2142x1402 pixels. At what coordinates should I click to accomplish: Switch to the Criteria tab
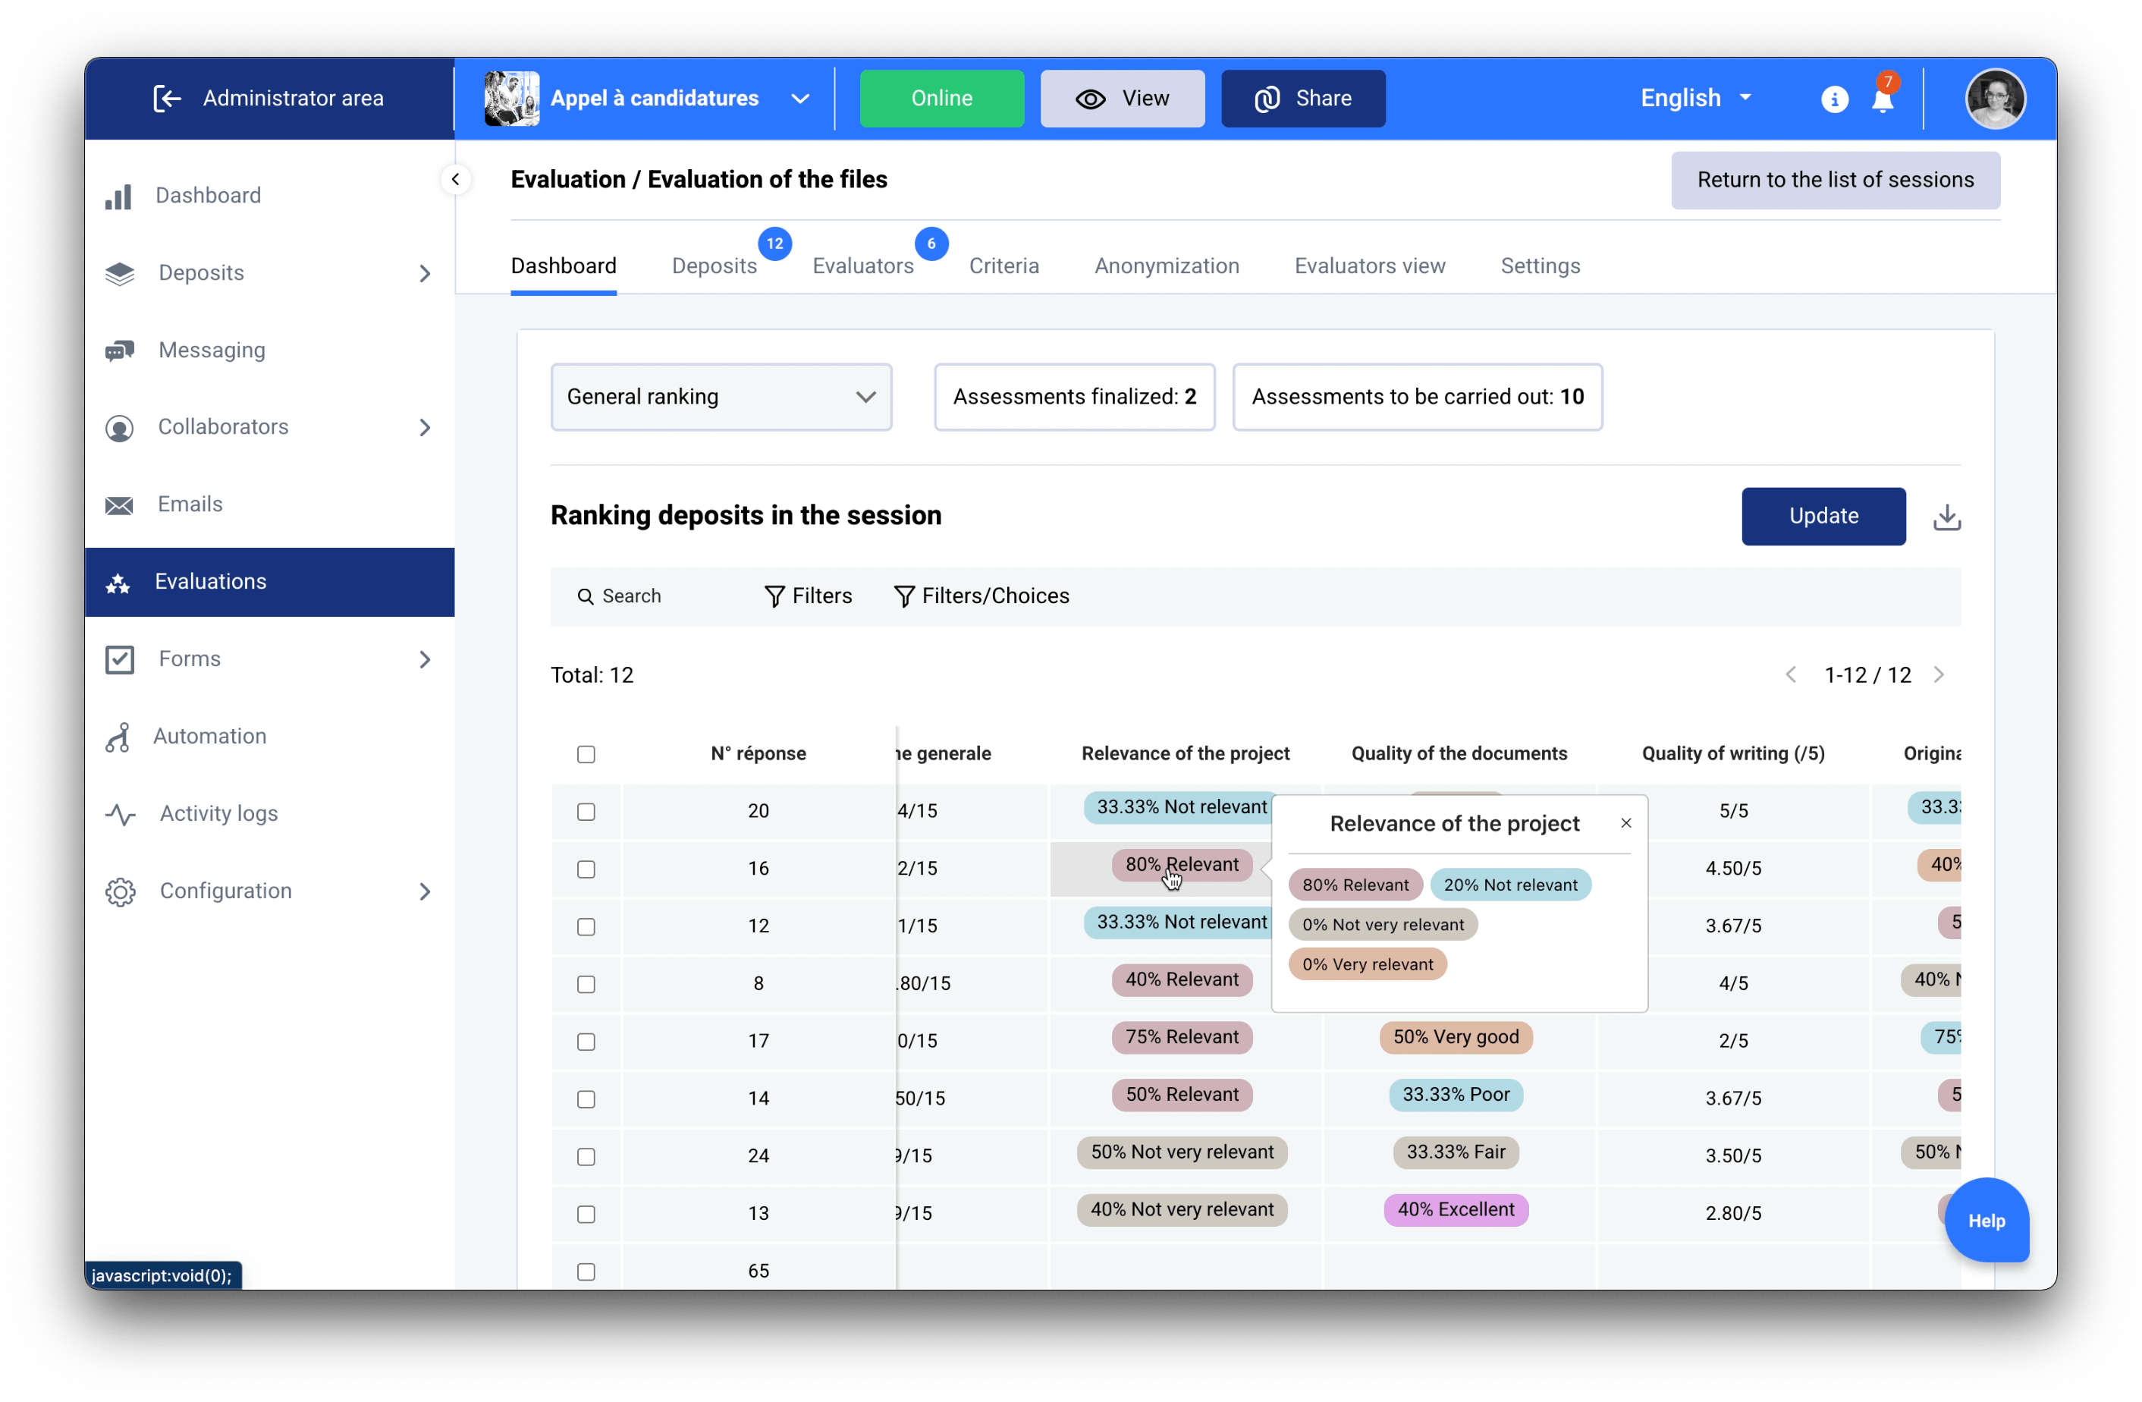1003,266
